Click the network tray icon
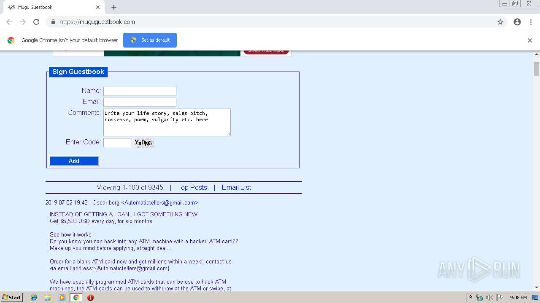This screenshot has height=303, width=540. coord(480,298)
